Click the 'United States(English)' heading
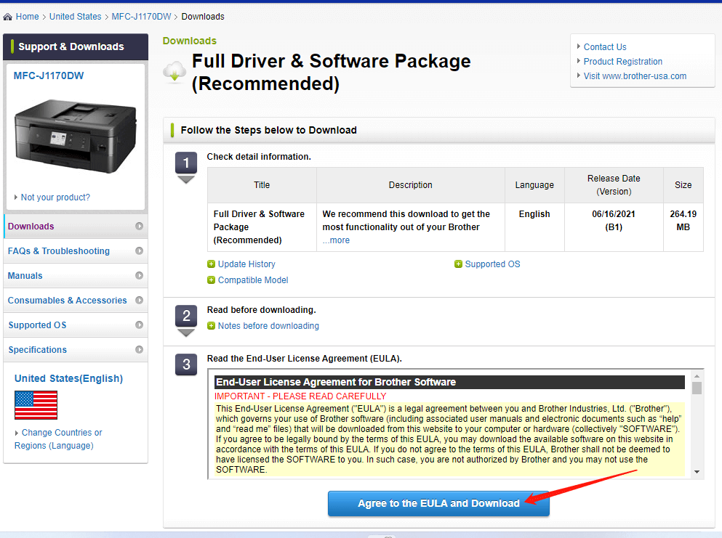The width and height of the screenshot is (722, 538). pos(68,378)
